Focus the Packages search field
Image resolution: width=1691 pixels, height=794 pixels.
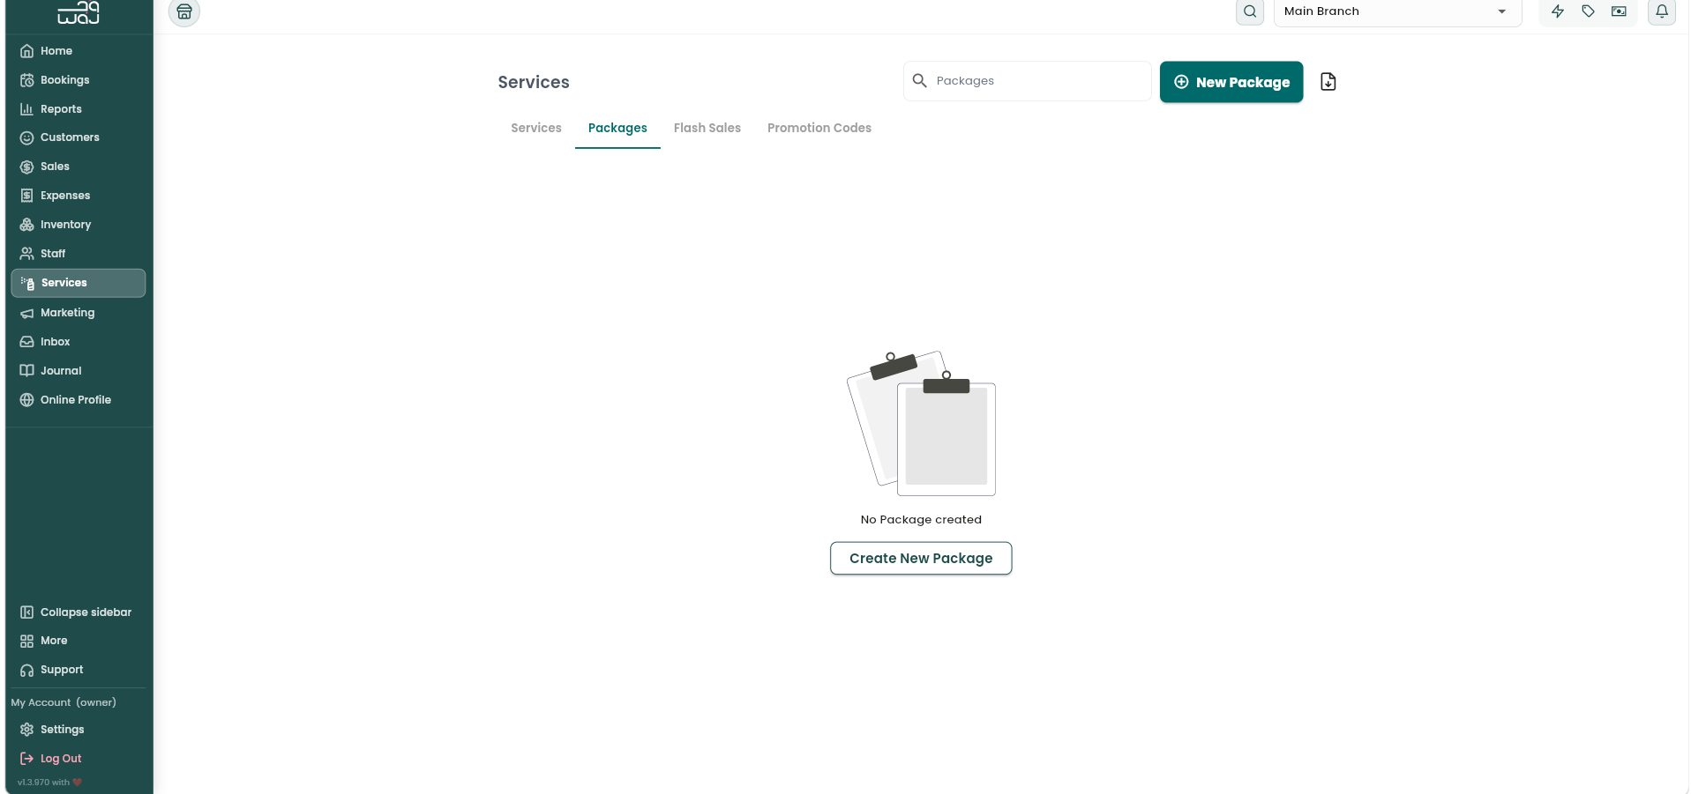coord(1027,81)
